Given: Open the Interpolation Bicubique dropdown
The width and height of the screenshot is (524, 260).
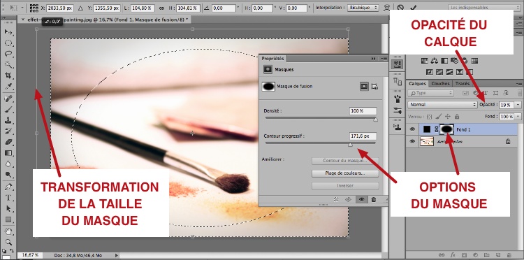Looking at the screenshot, I should pyautogui.click(x=363, y=8).
